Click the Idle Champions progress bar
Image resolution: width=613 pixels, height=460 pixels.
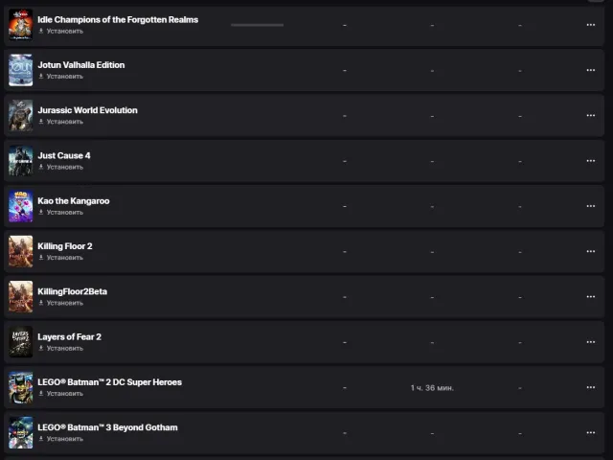[x=258, y=25]
